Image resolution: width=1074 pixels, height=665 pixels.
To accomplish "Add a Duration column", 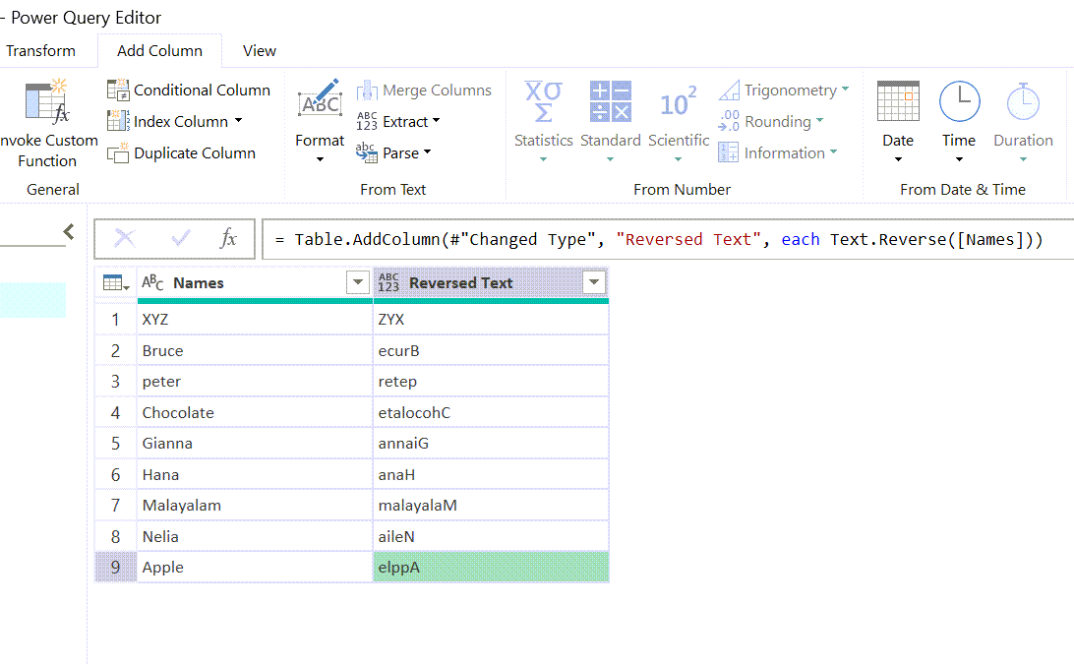I will click(x=1023, y=120).
